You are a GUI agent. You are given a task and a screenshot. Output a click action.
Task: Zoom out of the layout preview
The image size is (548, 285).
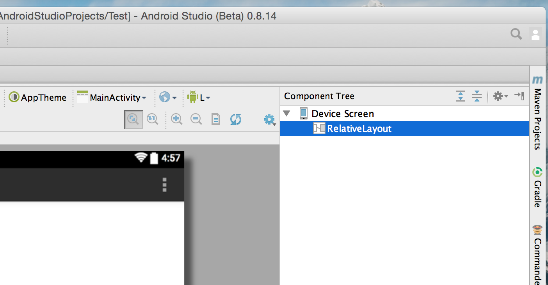click(x=196, y=119)
